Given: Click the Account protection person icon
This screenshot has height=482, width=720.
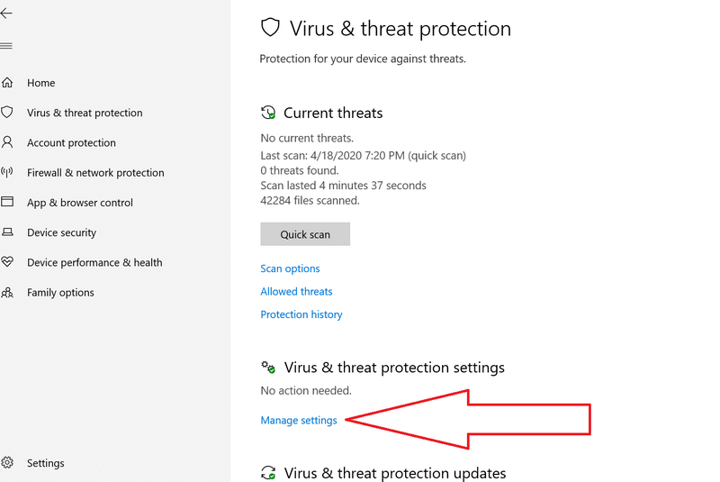Looking at the screenshot, I should click(x=7, y=142).
